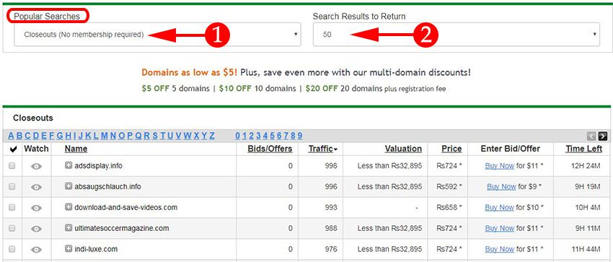Viewport: 613px width, 262px height.
Task: Click Buy Now for indi-luxe.com
Action: point(499,249)
